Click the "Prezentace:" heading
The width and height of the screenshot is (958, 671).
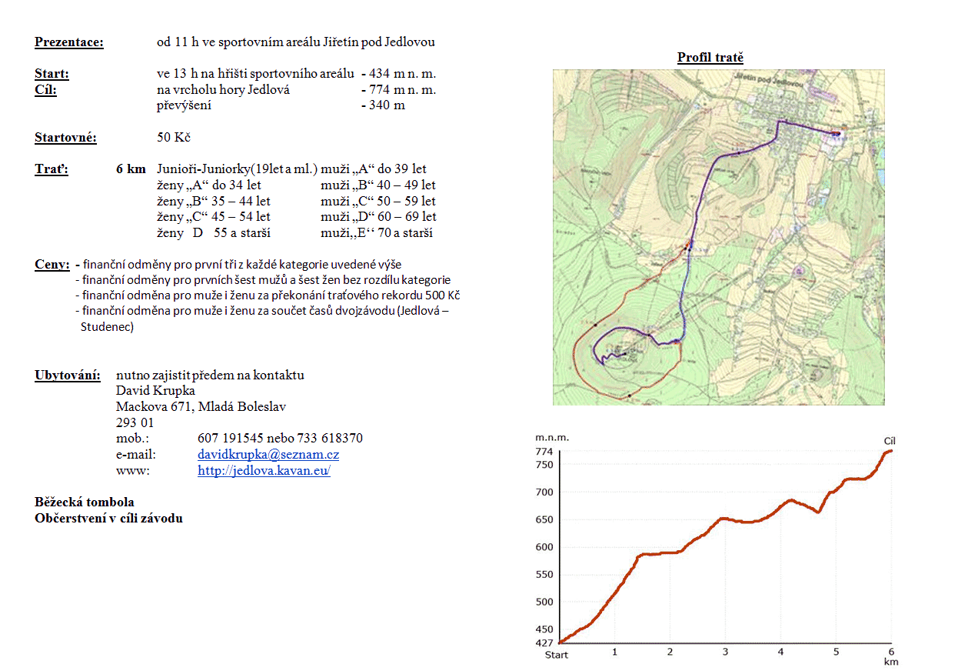click(69, 42)
